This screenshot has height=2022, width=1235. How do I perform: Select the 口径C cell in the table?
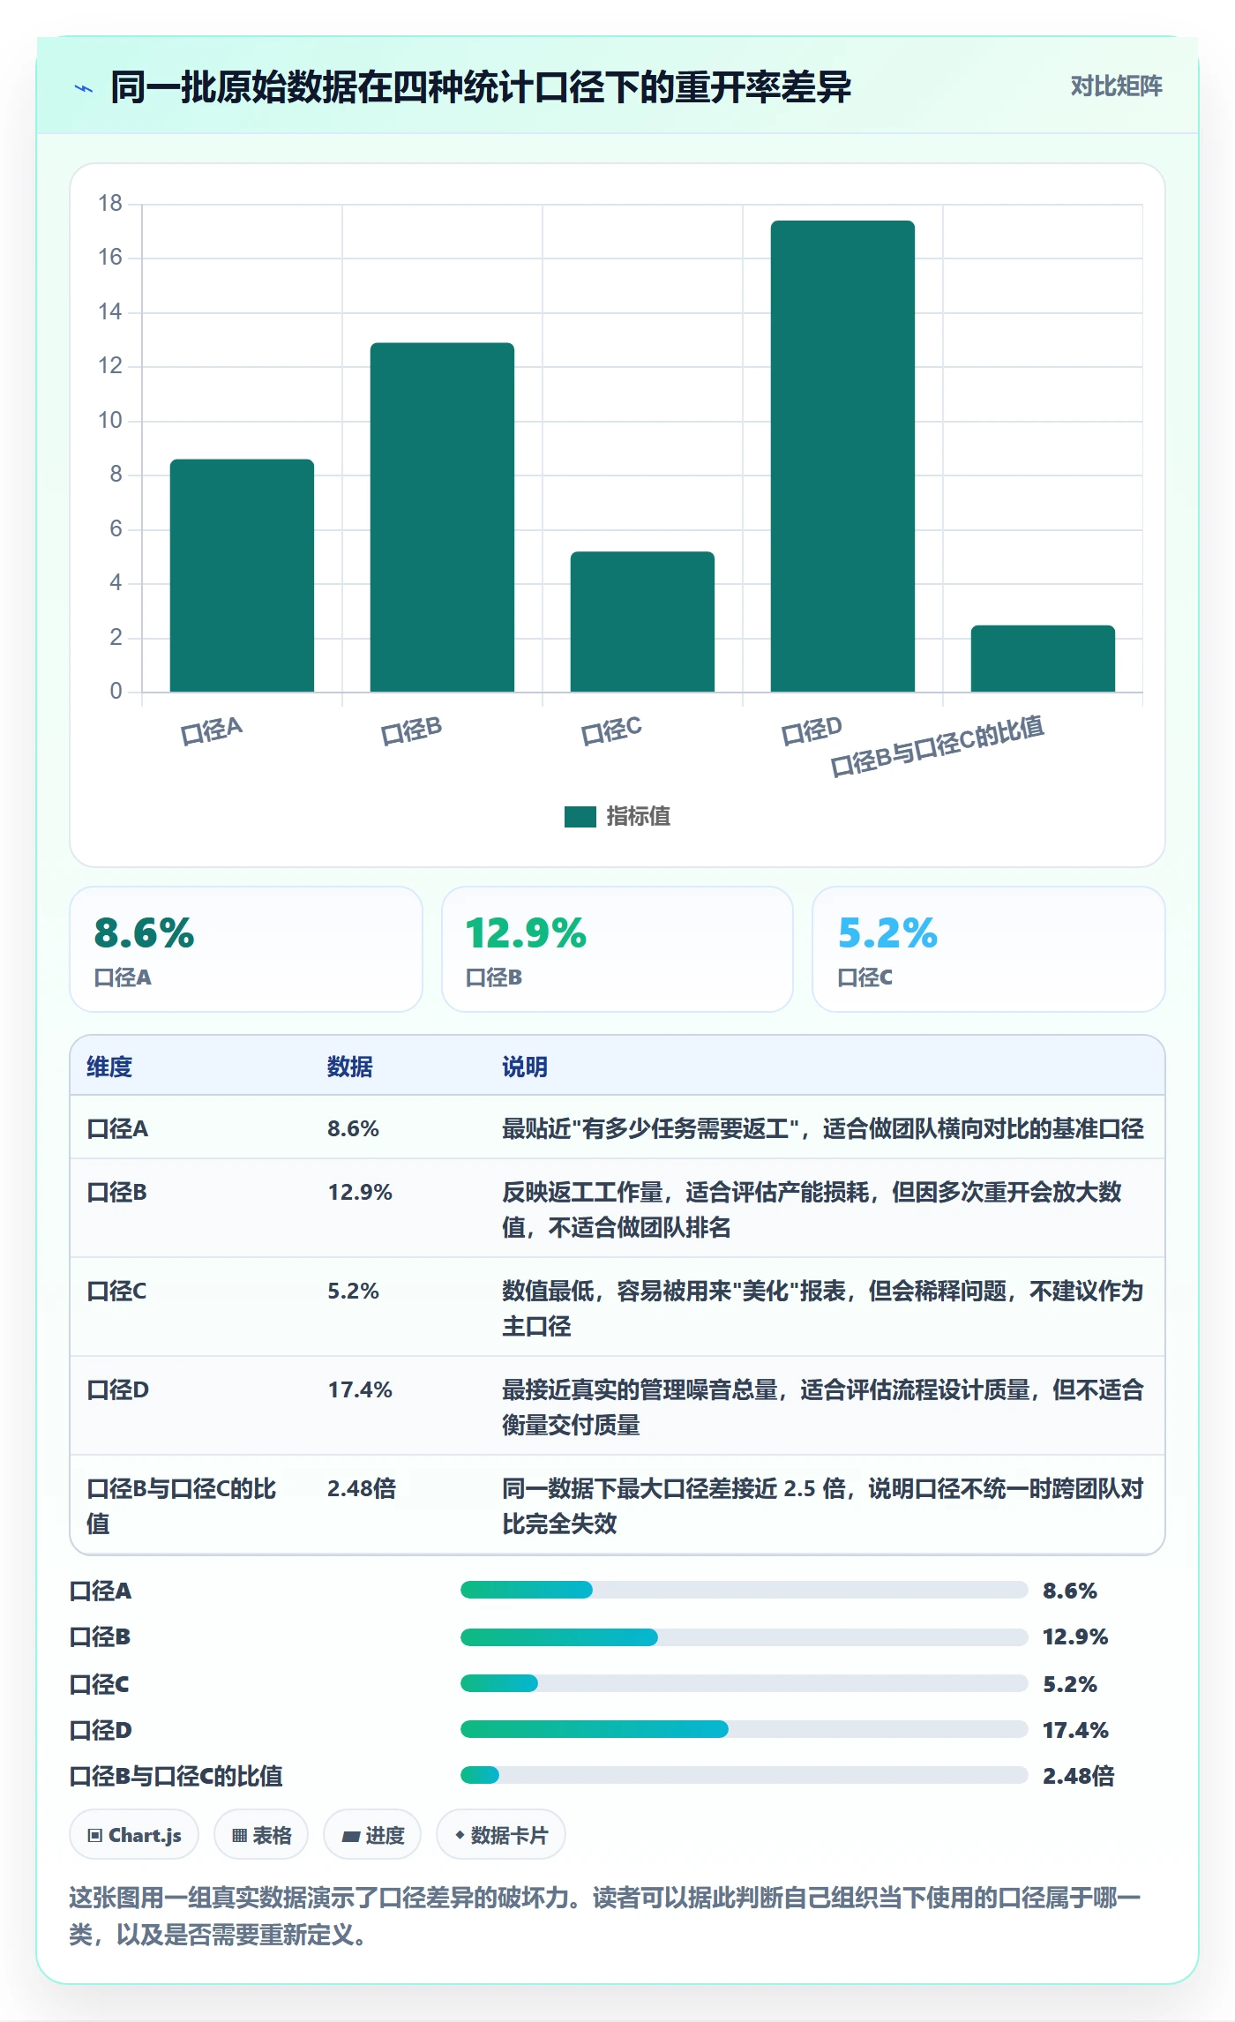(x=116, y=1291)
